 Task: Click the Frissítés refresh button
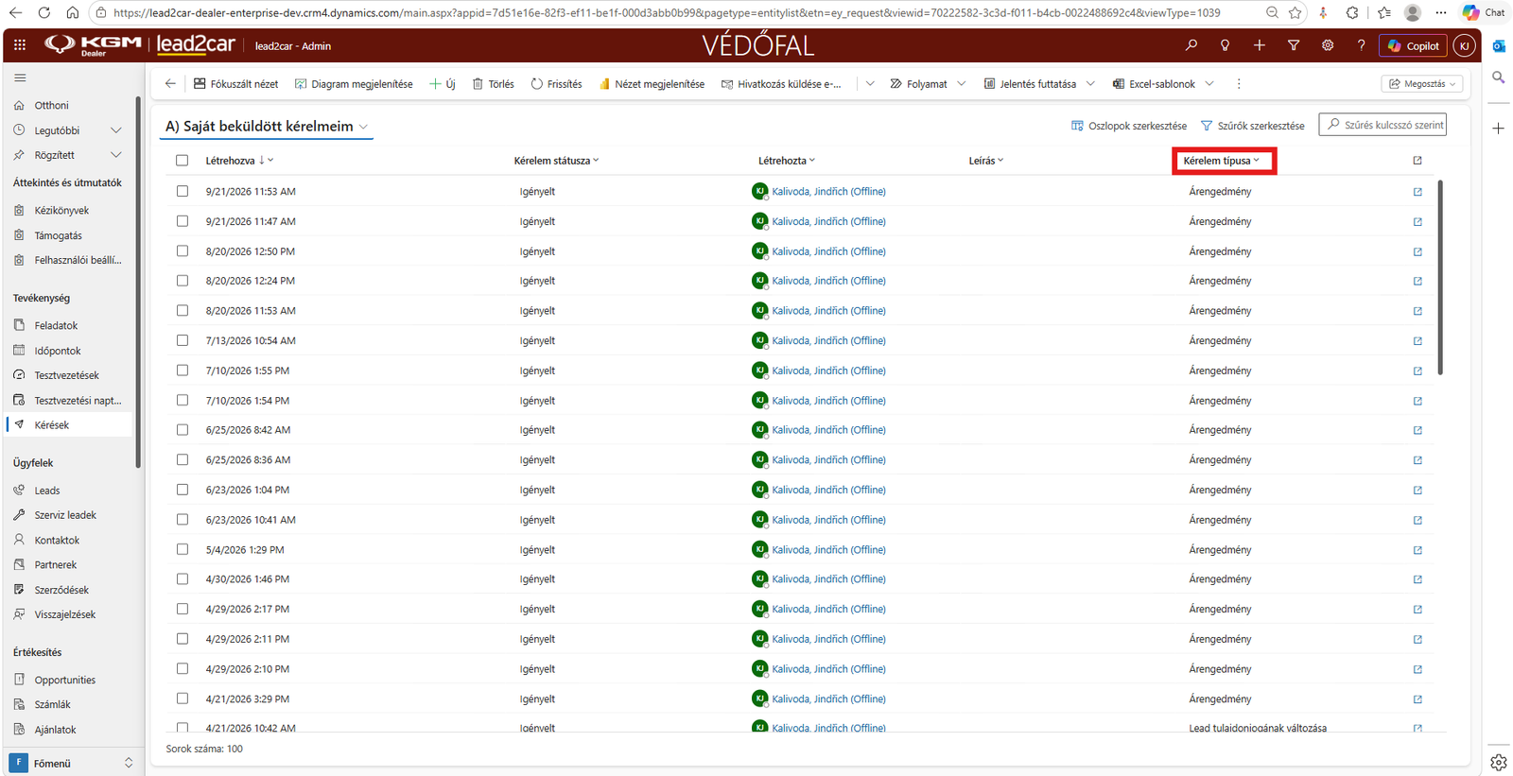click(x=556, y=84)
